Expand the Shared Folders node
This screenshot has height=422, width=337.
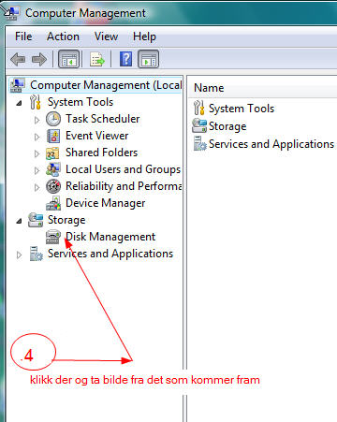click(37, 153)
